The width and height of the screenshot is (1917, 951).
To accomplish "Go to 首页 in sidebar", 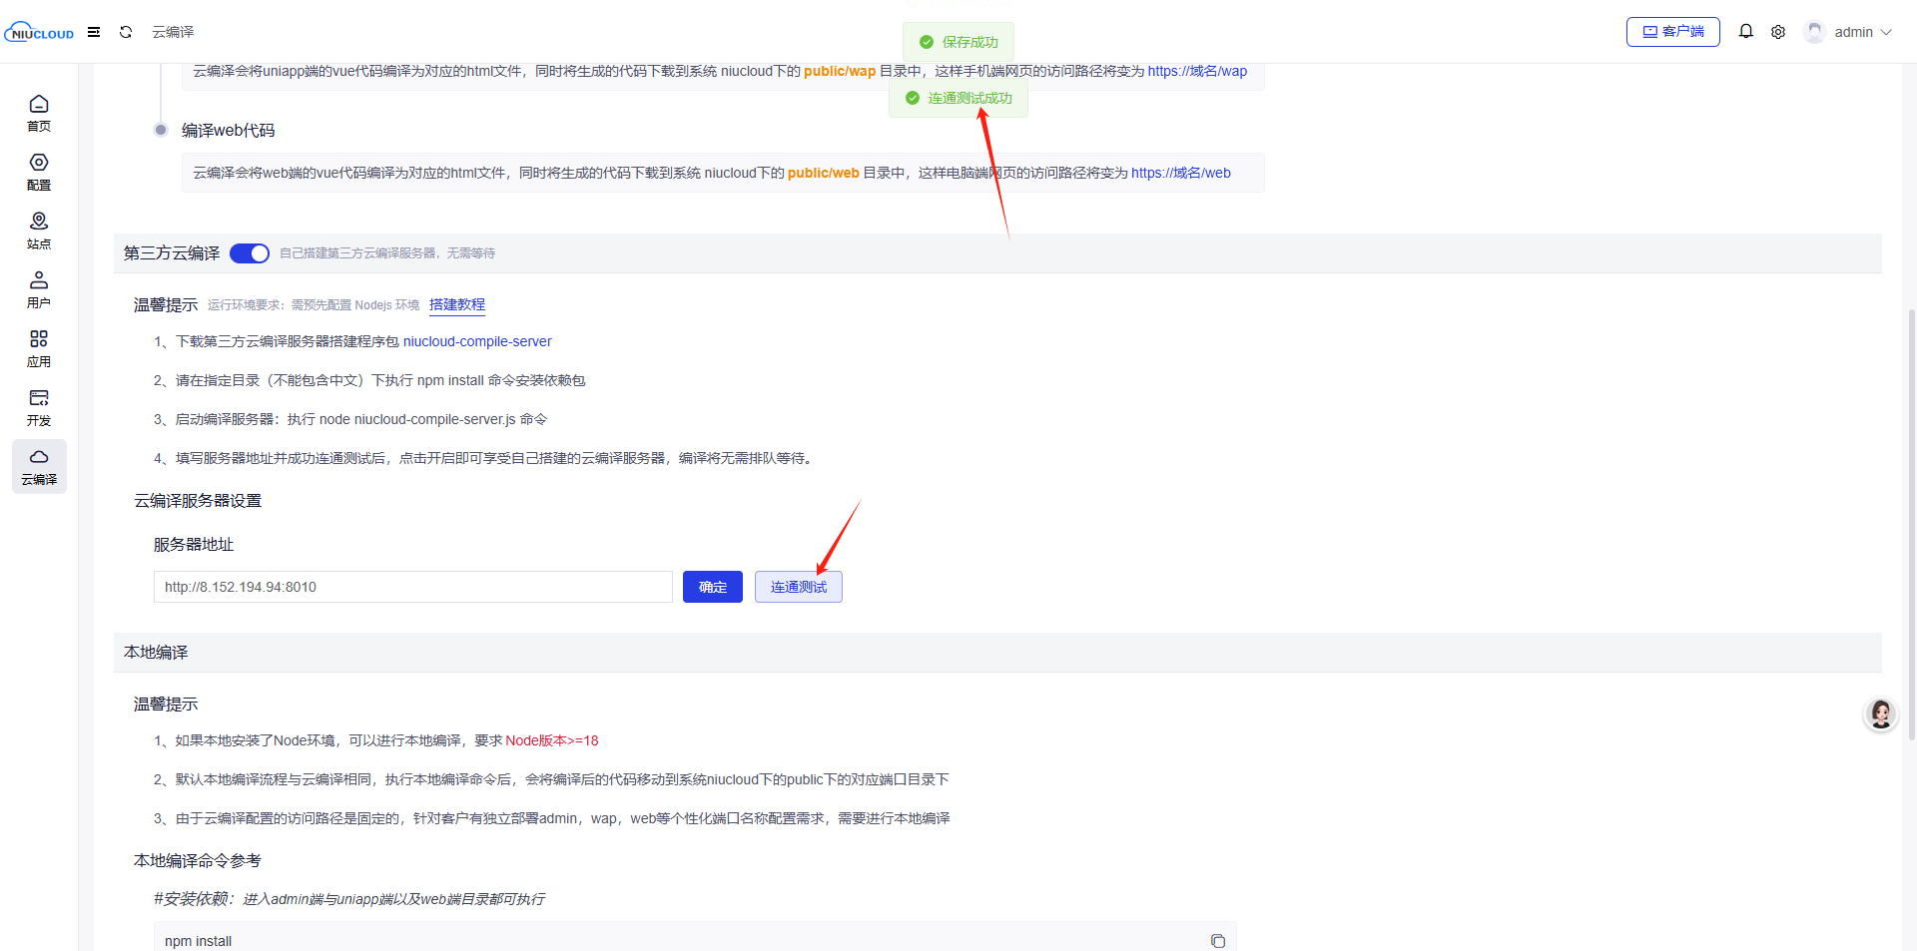I will [39, 113].
